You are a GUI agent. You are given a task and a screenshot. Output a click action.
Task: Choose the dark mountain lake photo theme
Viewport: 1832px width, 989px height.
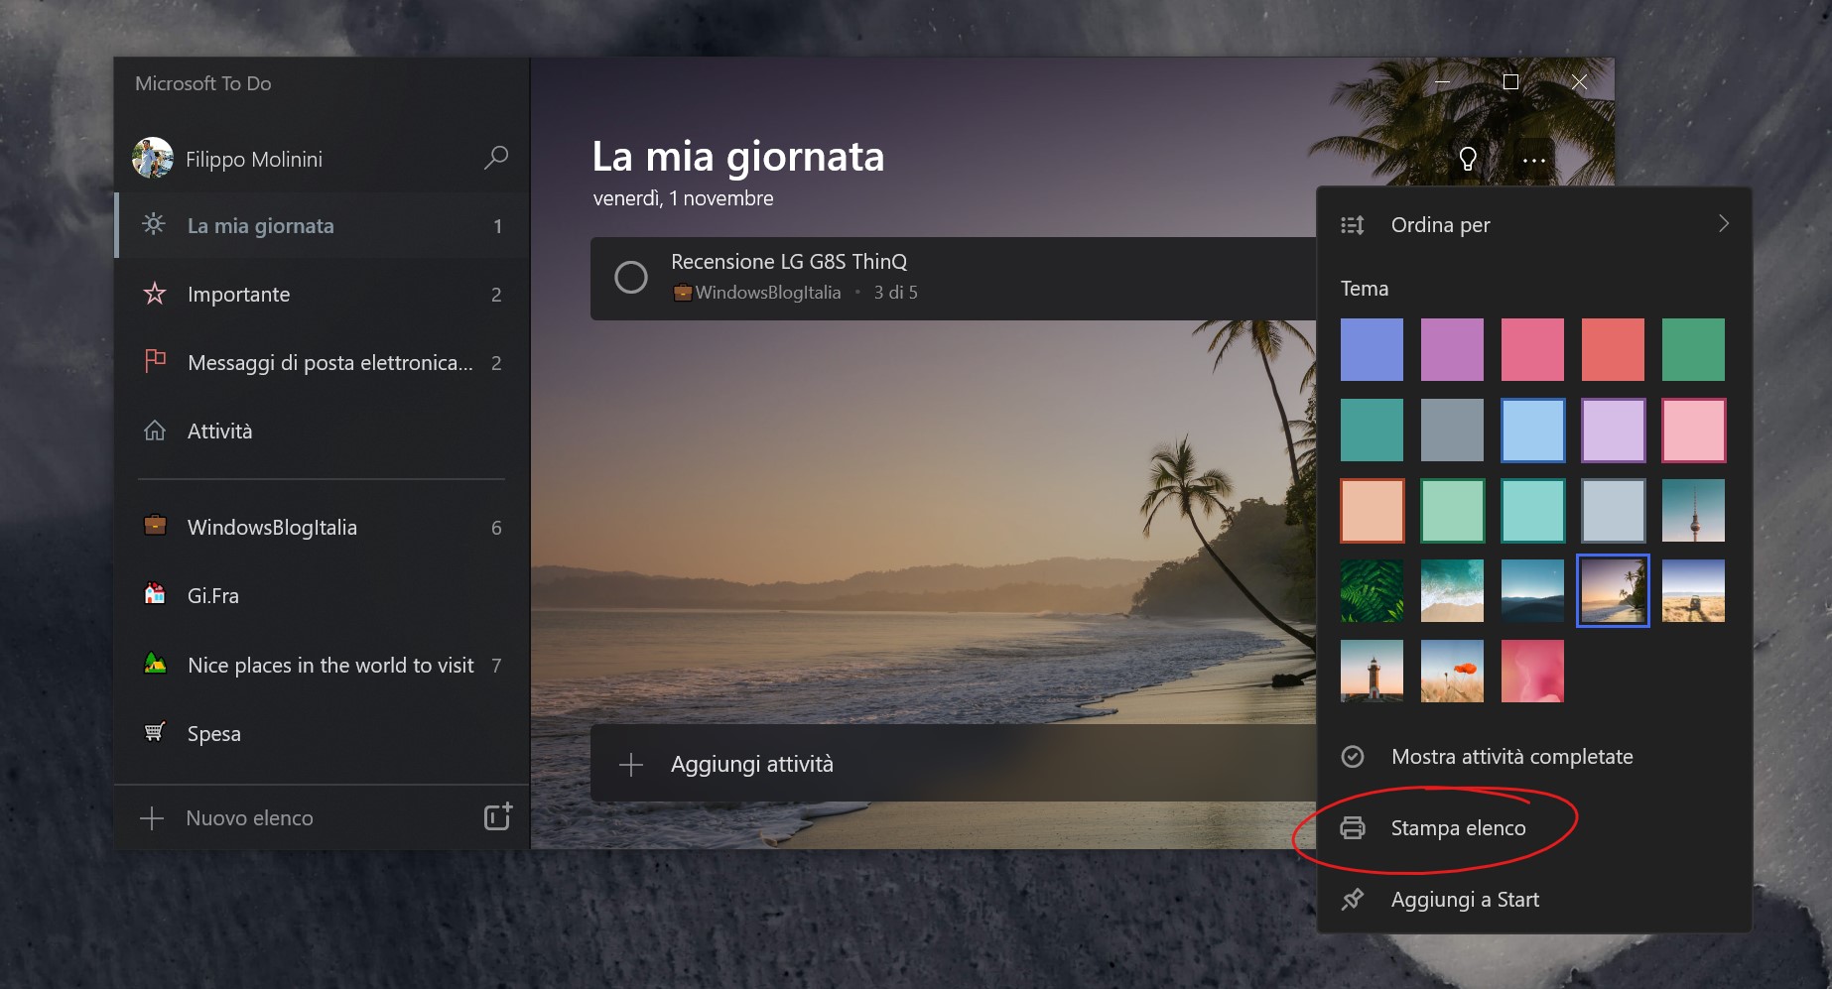[1532, 590]
